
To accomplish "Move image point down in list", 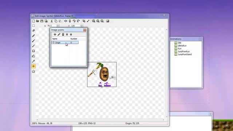I will click(x=71, y=35).
